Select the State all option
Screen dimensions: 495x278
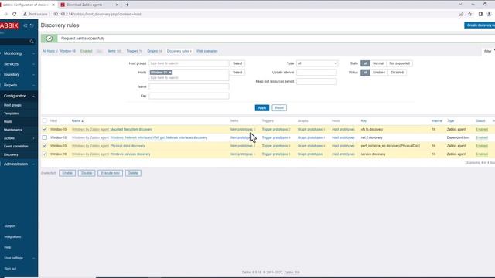coord(365,63)
